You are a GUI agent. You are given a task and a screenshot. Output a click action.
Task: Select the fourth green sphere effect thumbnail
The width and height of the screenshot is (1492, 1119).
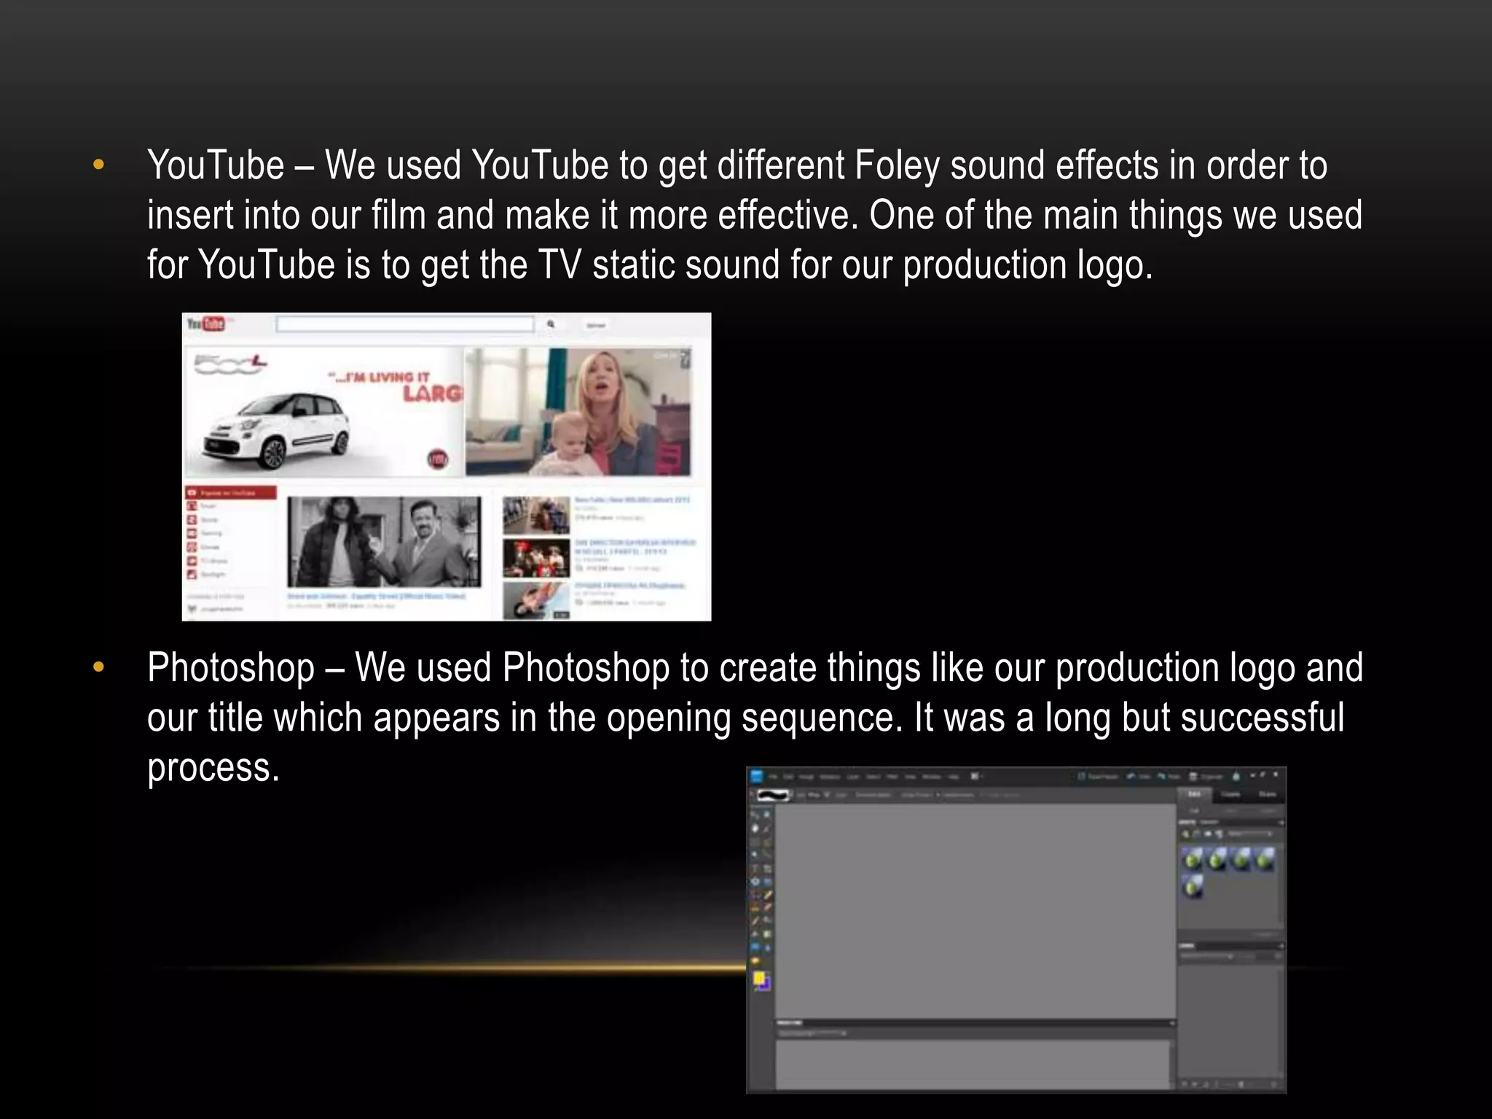tap(1264, 859)
